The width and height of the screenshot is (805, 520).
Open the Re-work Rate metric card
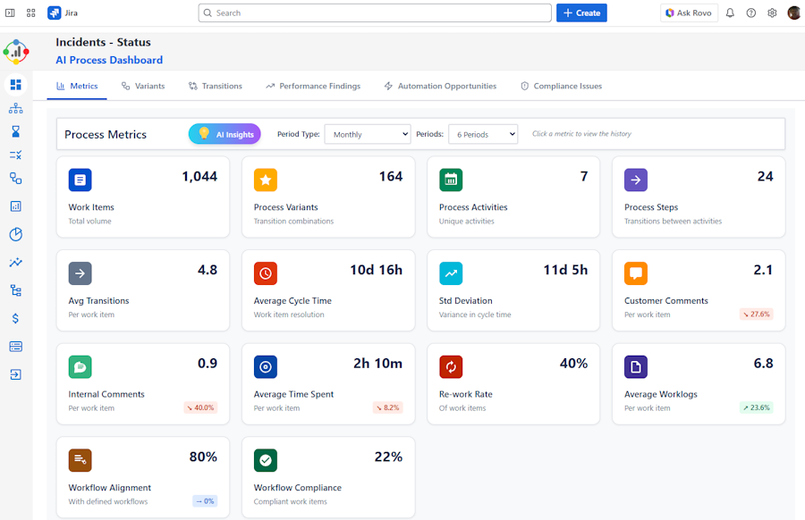pyautogui.click(x=513, y=384)
